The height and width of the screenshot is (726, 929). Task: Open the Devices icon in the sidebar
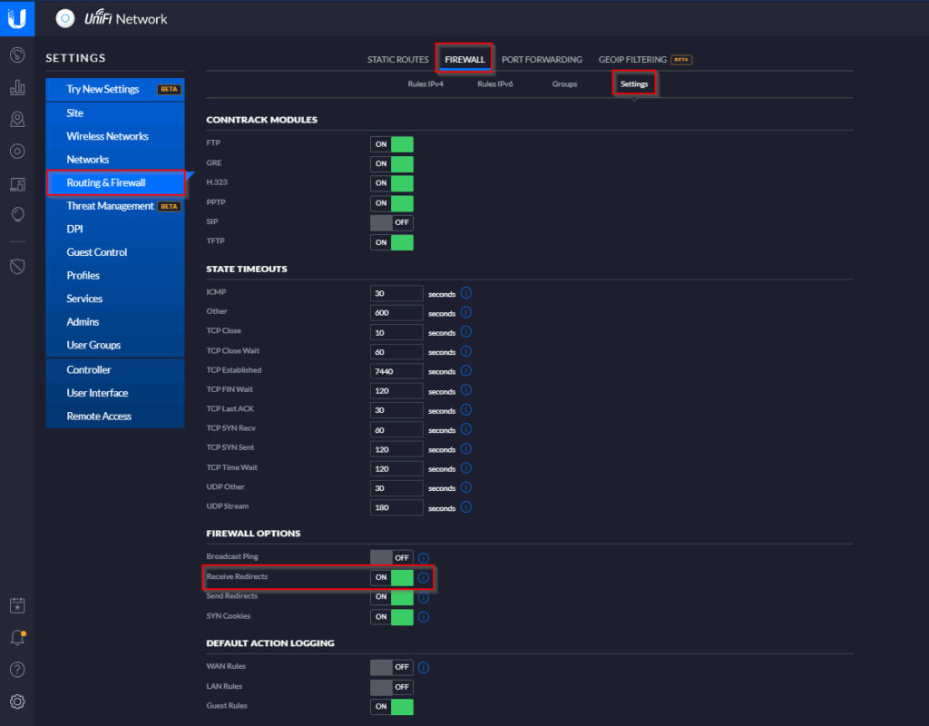[17, 152]
